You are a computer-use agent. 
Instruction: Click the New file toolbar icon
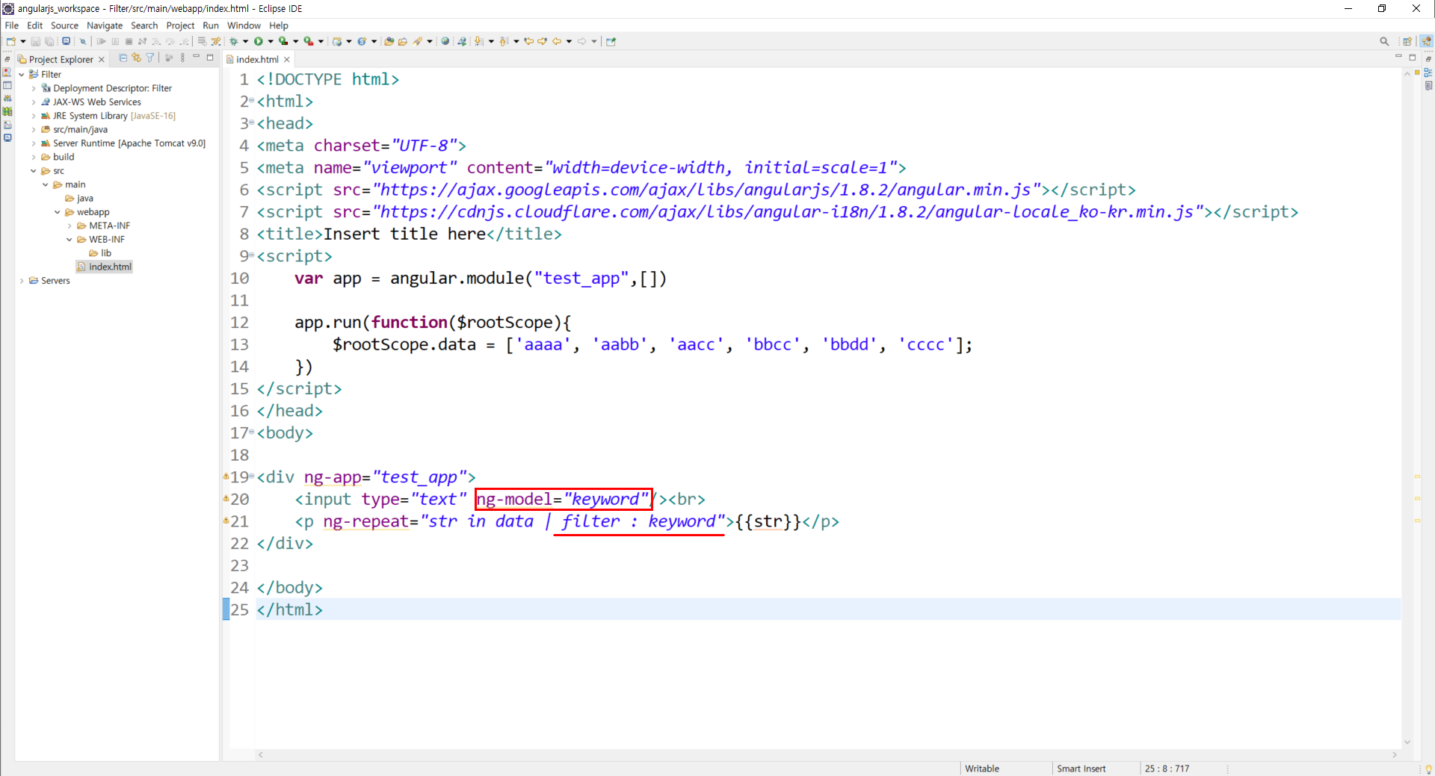[x=10, y=41]
